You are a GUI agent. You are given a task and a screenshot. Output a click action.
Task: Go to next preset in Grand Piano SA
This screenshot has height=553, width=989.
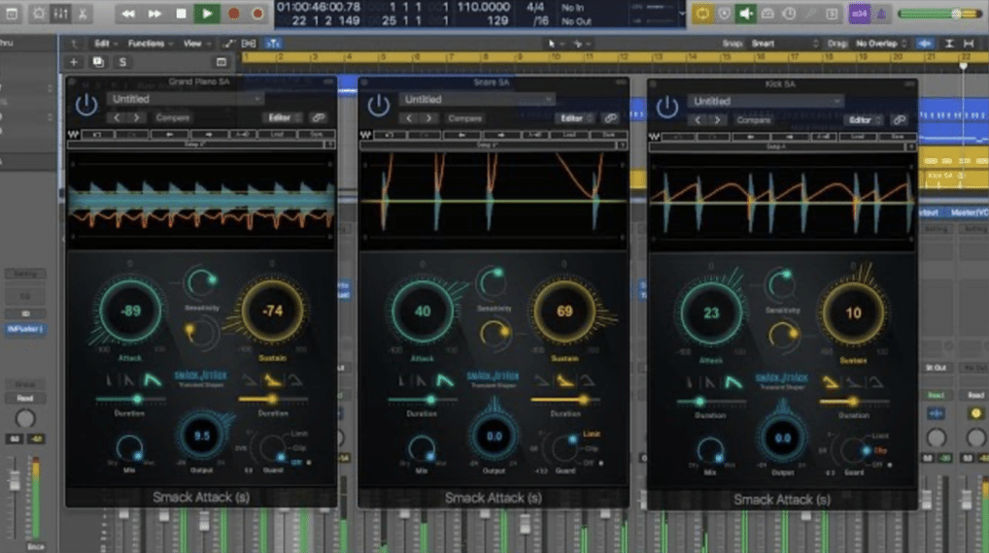[x=136, y=117]
